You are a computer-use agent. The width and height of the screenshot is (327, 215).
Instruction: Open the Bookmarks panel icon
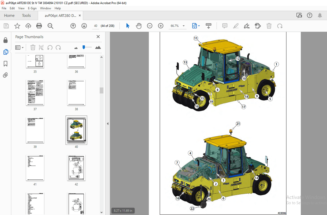click(6, 64)
